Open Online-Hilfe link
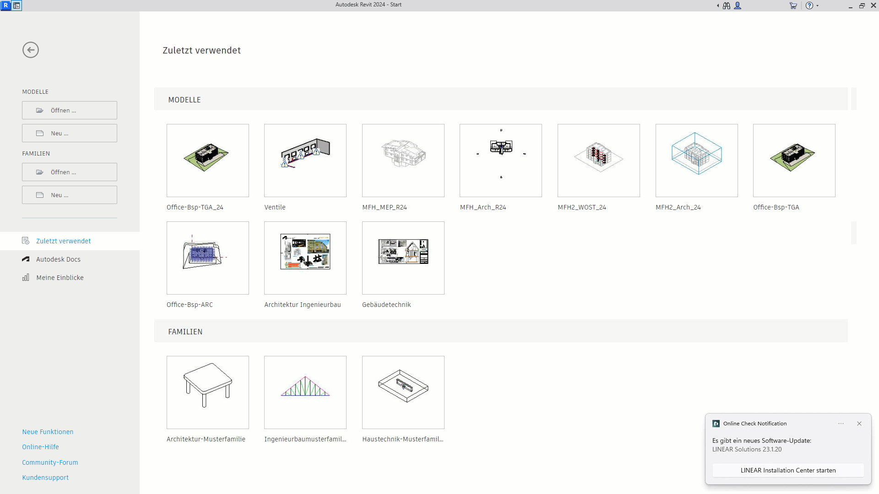 pyautogui.click(x=40, y=447)
